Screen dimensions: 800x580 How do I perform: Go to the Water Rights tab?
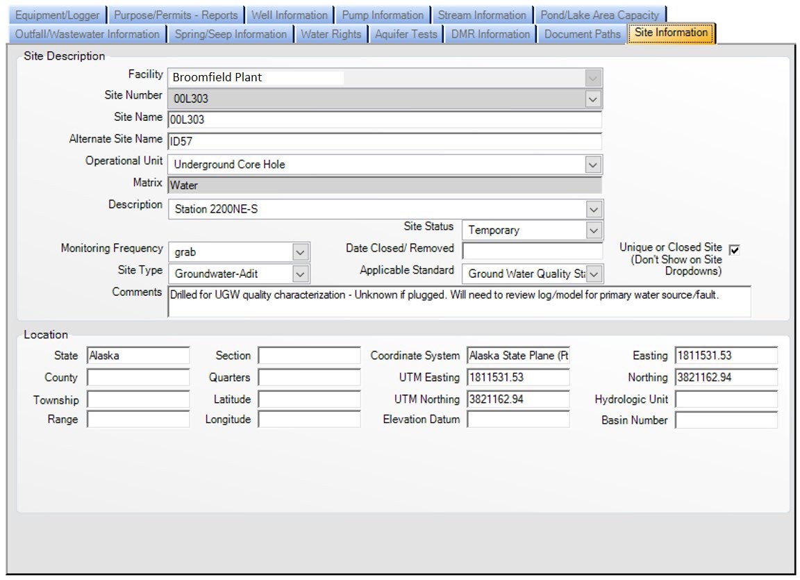[x=331, y=34]
